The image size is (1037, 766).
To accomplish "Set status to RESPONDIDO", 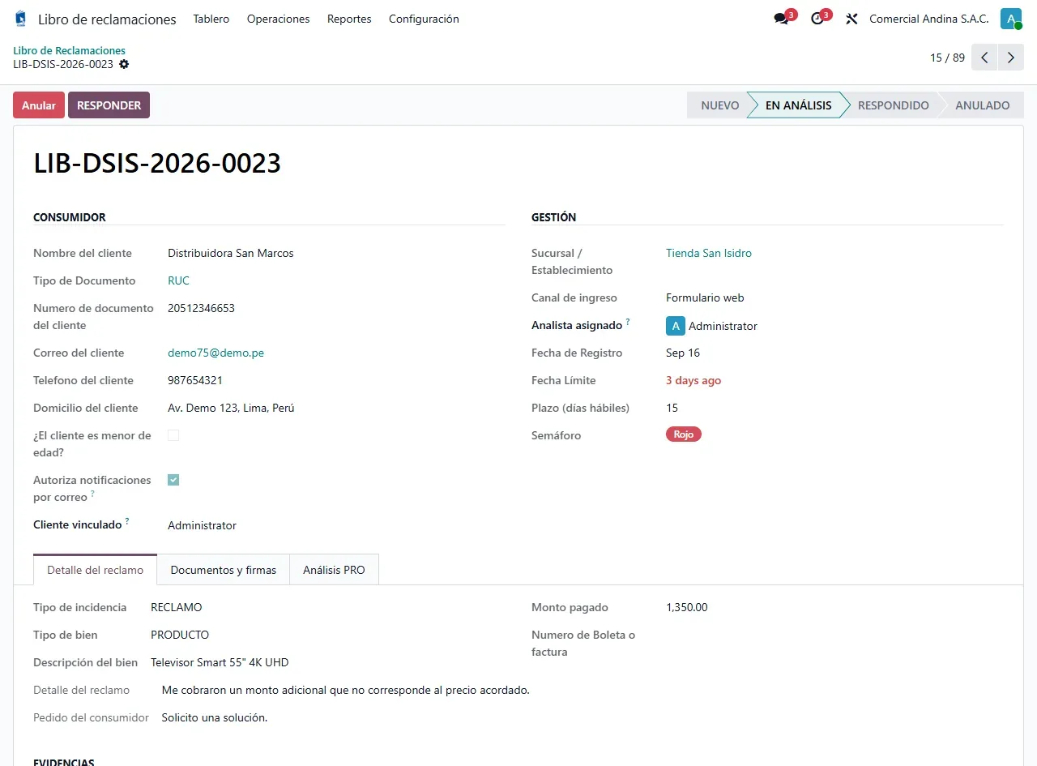I will [x=894, y=105].
